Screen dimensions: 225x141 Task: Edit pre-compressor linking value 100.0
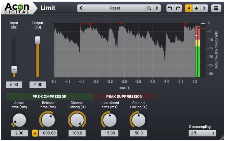pyautogui.click(x=77, y=133)
